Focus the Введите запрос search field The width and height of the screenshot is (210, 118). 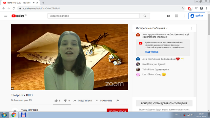pyautogui.click(x=94, y=16)
